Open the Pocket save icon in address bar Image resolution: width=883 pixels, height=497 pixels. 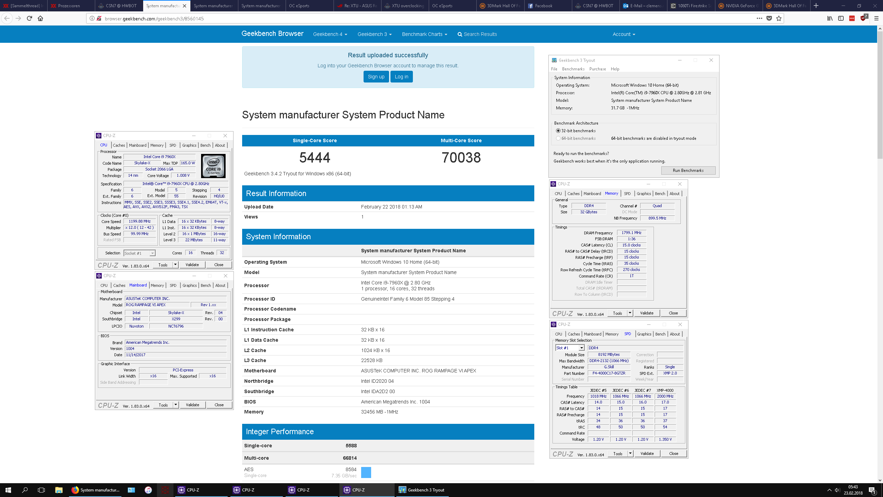click(x=769, y=18)
